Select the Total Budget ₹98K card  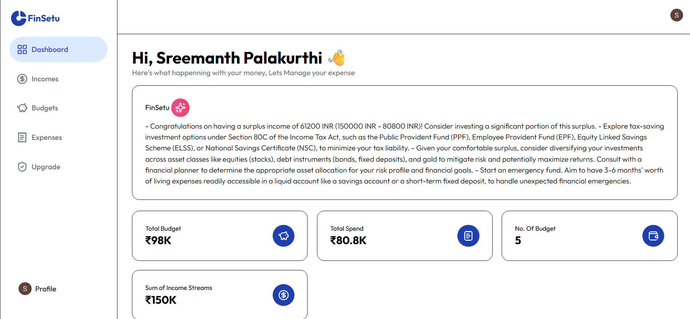click(220, 236)
